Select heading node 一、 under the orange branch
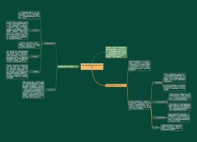 157,83
